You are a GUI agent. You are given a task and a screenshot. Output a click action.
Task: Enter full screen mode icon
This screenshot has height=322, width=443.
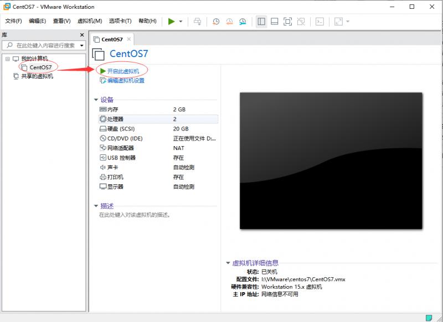[x=287, y=22]
